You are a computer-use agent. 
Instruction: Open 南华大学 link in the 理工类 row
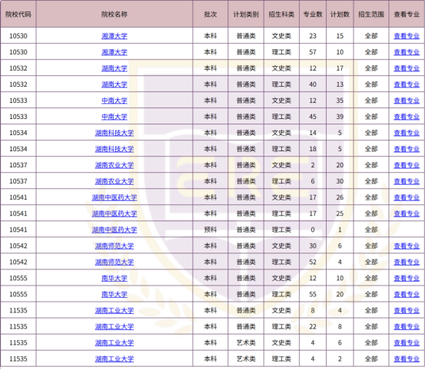[x=114, y=294]
